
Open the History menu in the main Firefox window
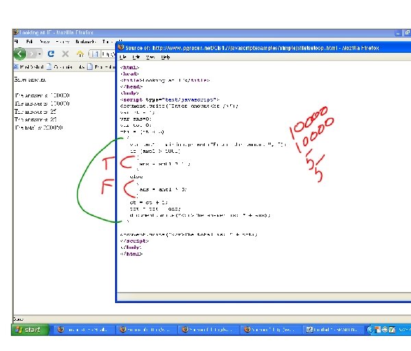(x=62, y=41)
